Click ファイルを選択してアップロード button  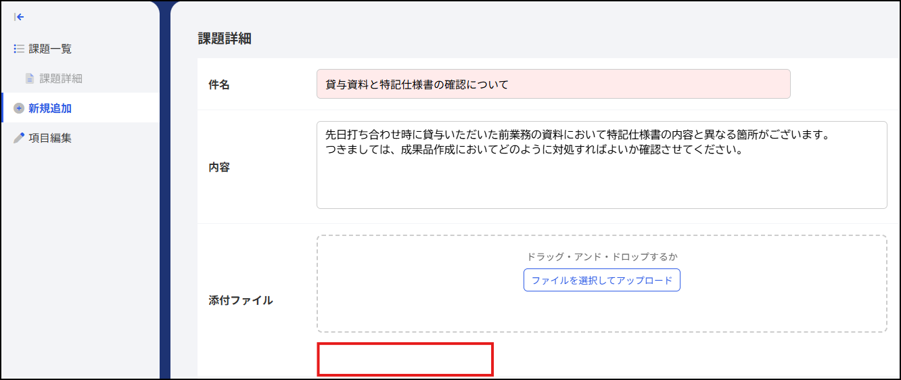(602, 280)
